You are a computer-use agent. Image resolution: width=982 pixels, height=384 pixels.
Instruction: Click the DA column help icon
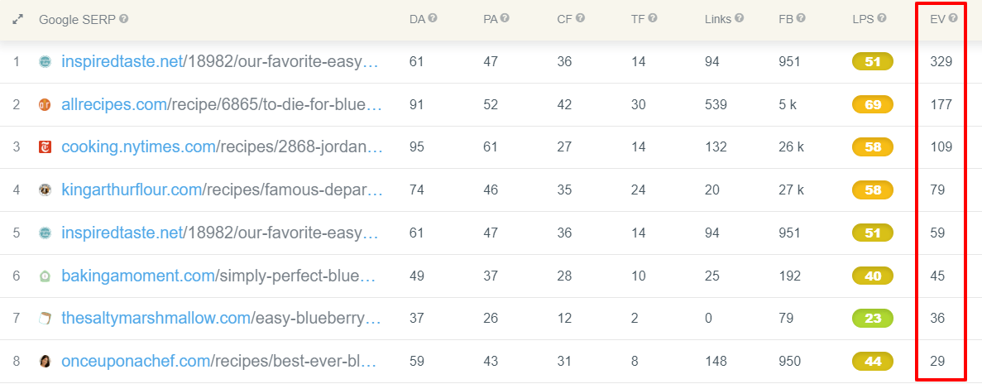click(433, 19)
